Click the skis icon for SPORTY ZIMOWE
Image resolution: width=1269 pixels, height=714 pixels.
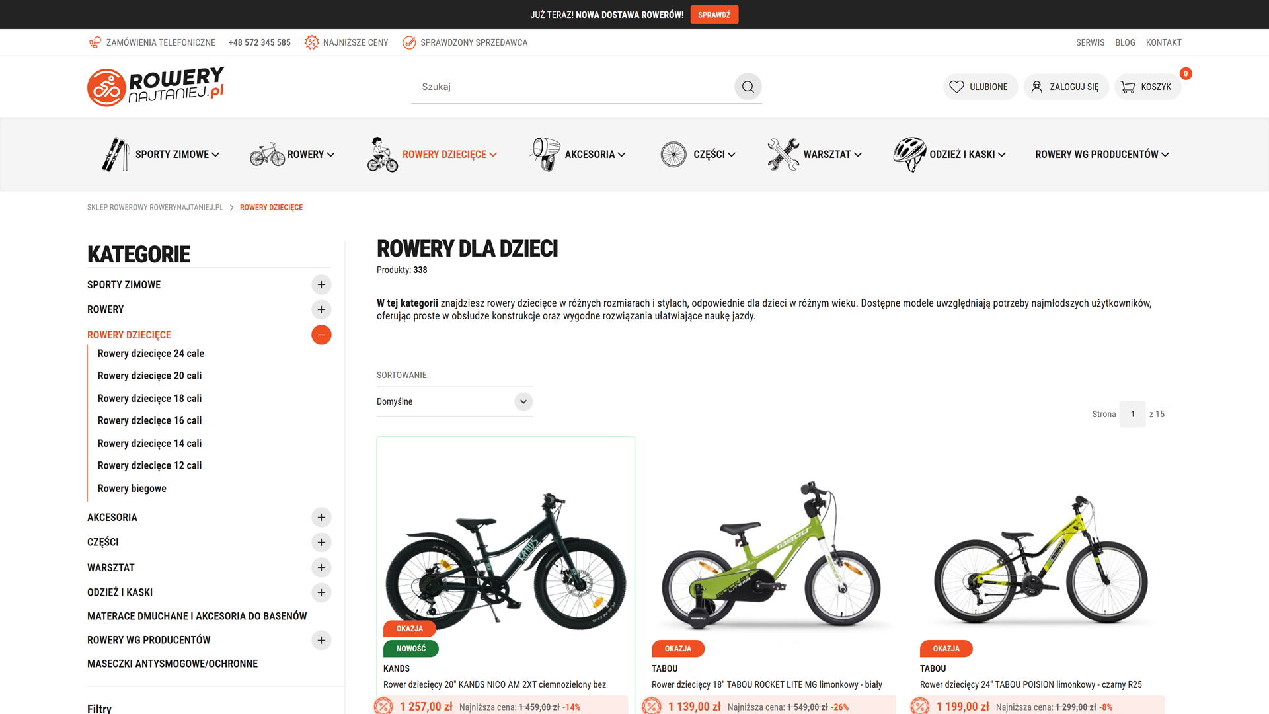pyautogui.click(x=116, y=154)
